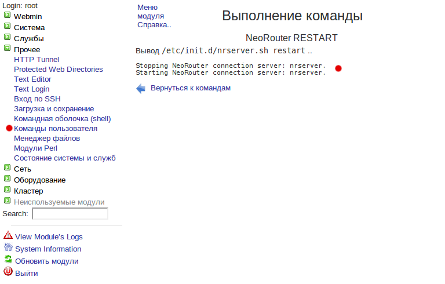Viewport: 445px width, 284px height.
Task: Open Неиспользуемые модули category label
Action: click(x=59, y=202)
